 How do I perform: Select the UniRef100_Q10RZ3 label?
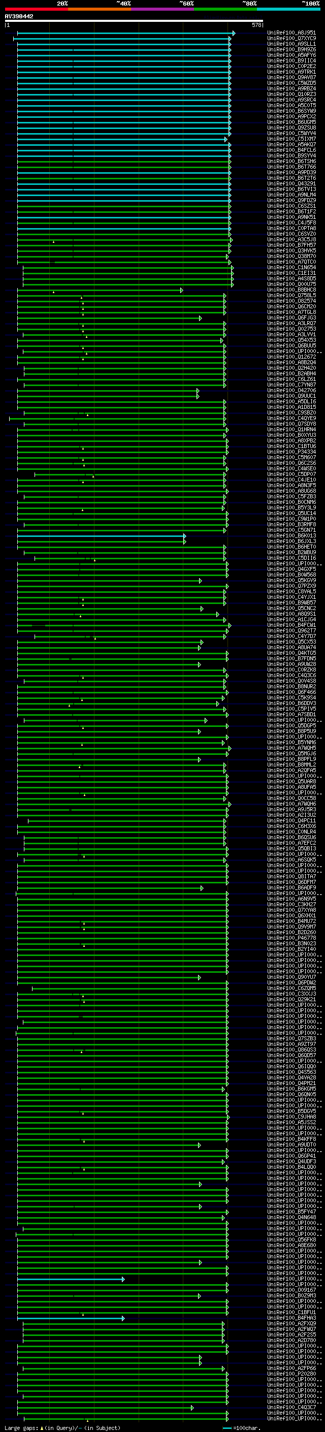(x=291, y=94)
